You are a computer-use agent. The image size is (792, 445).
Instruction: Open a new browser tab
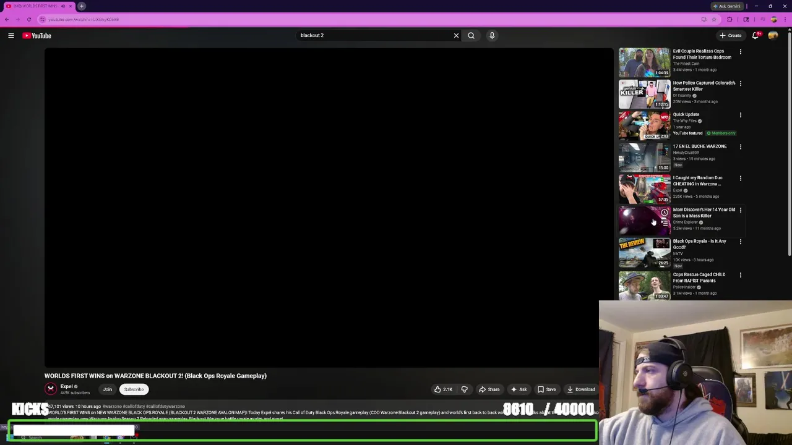click(x=82, y=6)
